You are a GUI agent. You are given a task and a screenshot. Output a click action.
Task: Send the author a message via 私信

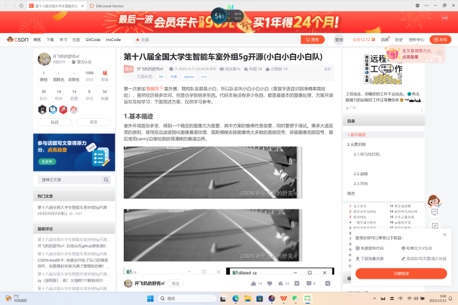[55, 122]
